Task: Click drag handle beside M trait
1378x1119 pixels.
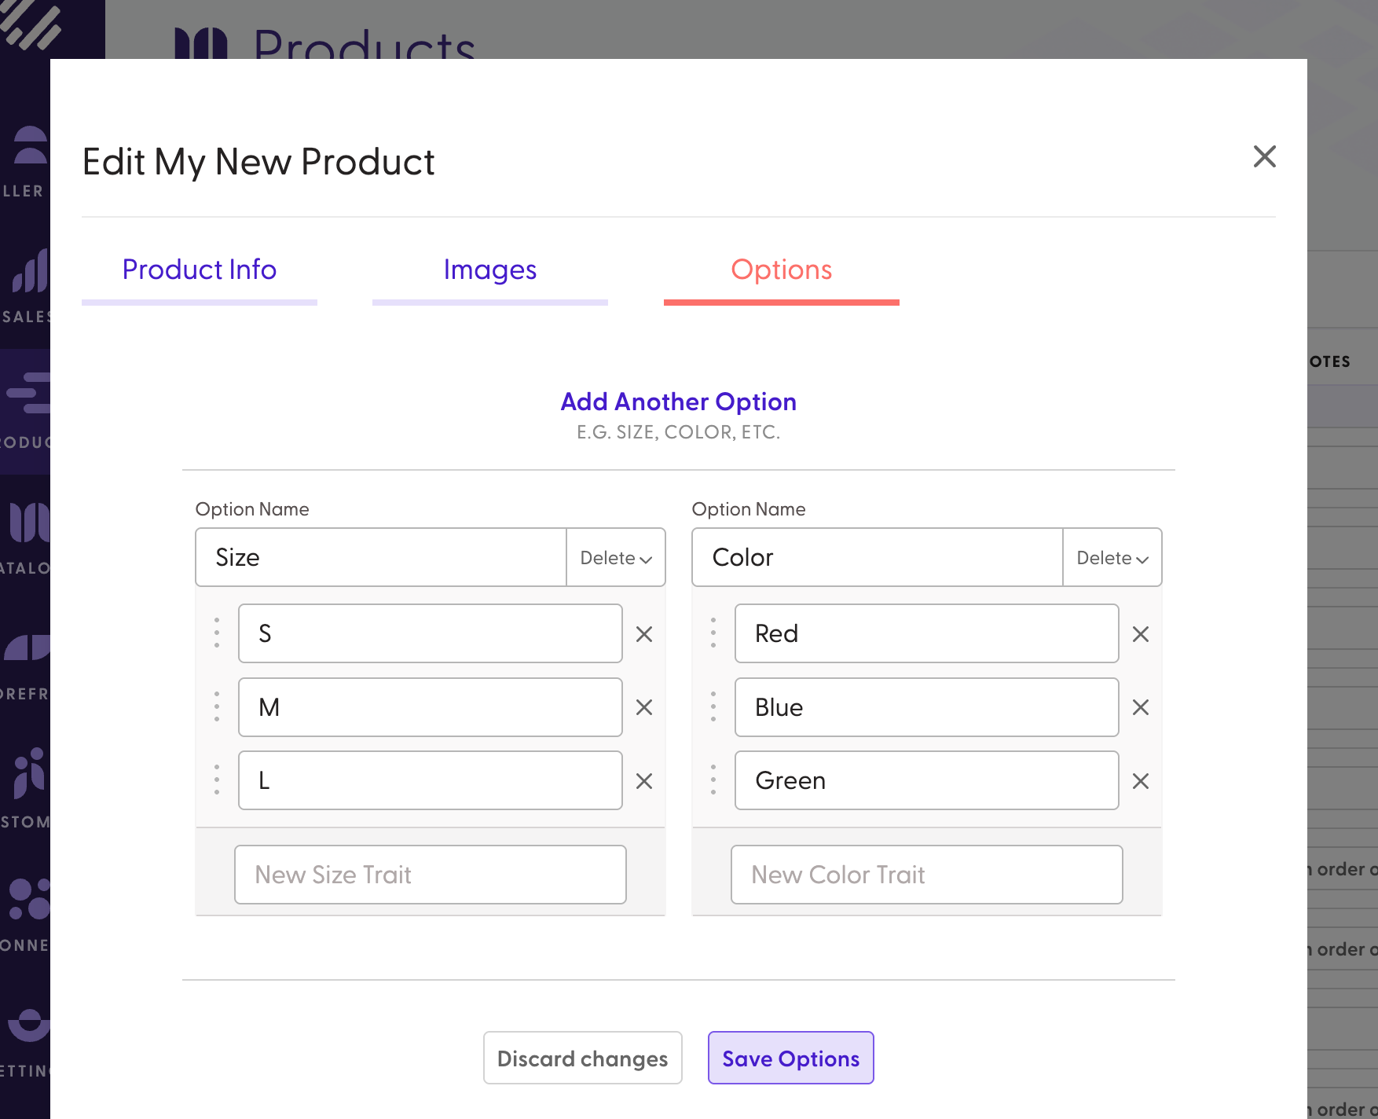Action: [217, 707]
